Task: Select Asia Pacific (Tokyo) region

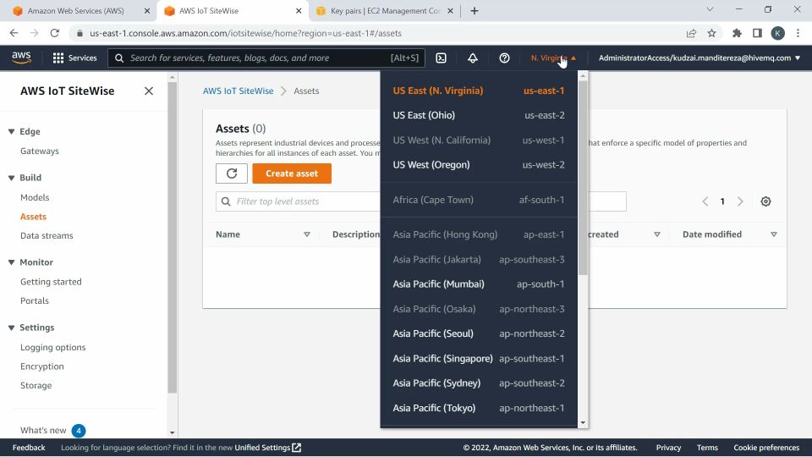Action: coord(479,408)
